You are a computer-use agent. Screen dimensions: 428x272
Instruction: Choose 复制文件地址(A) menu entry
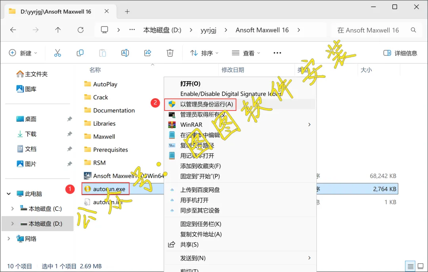[240, 234]
